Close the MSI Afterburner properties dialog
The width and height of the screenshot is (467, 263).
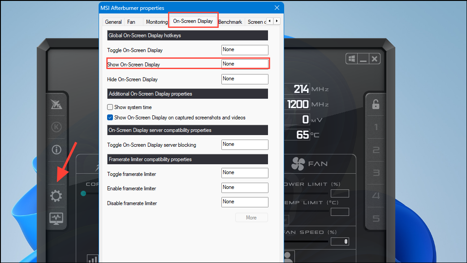click(x=277, y=8)
